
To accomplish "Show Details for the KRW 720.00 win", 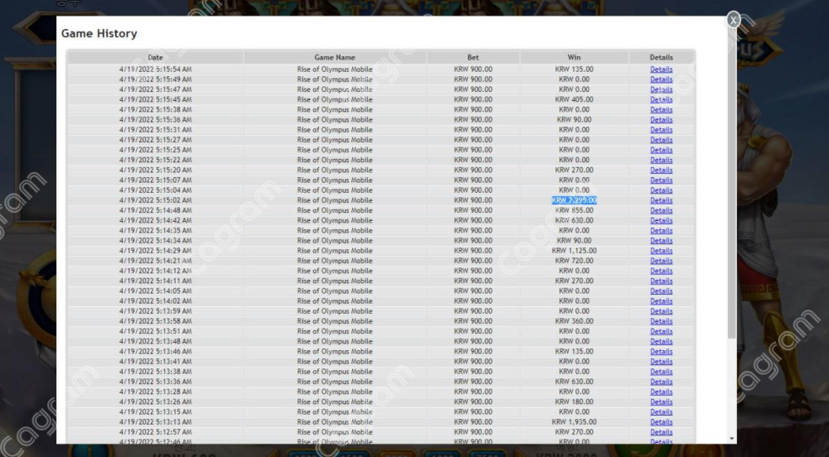I will click(661, 261).
